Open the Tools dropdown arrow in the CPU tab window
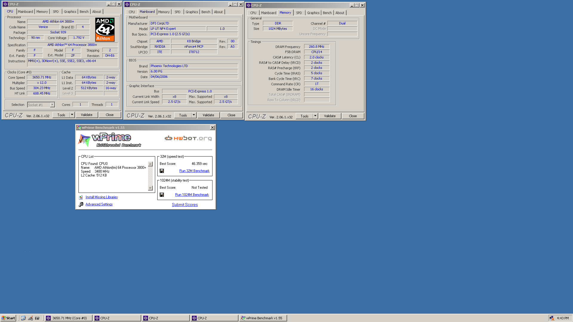 click(x=72, y=115)
